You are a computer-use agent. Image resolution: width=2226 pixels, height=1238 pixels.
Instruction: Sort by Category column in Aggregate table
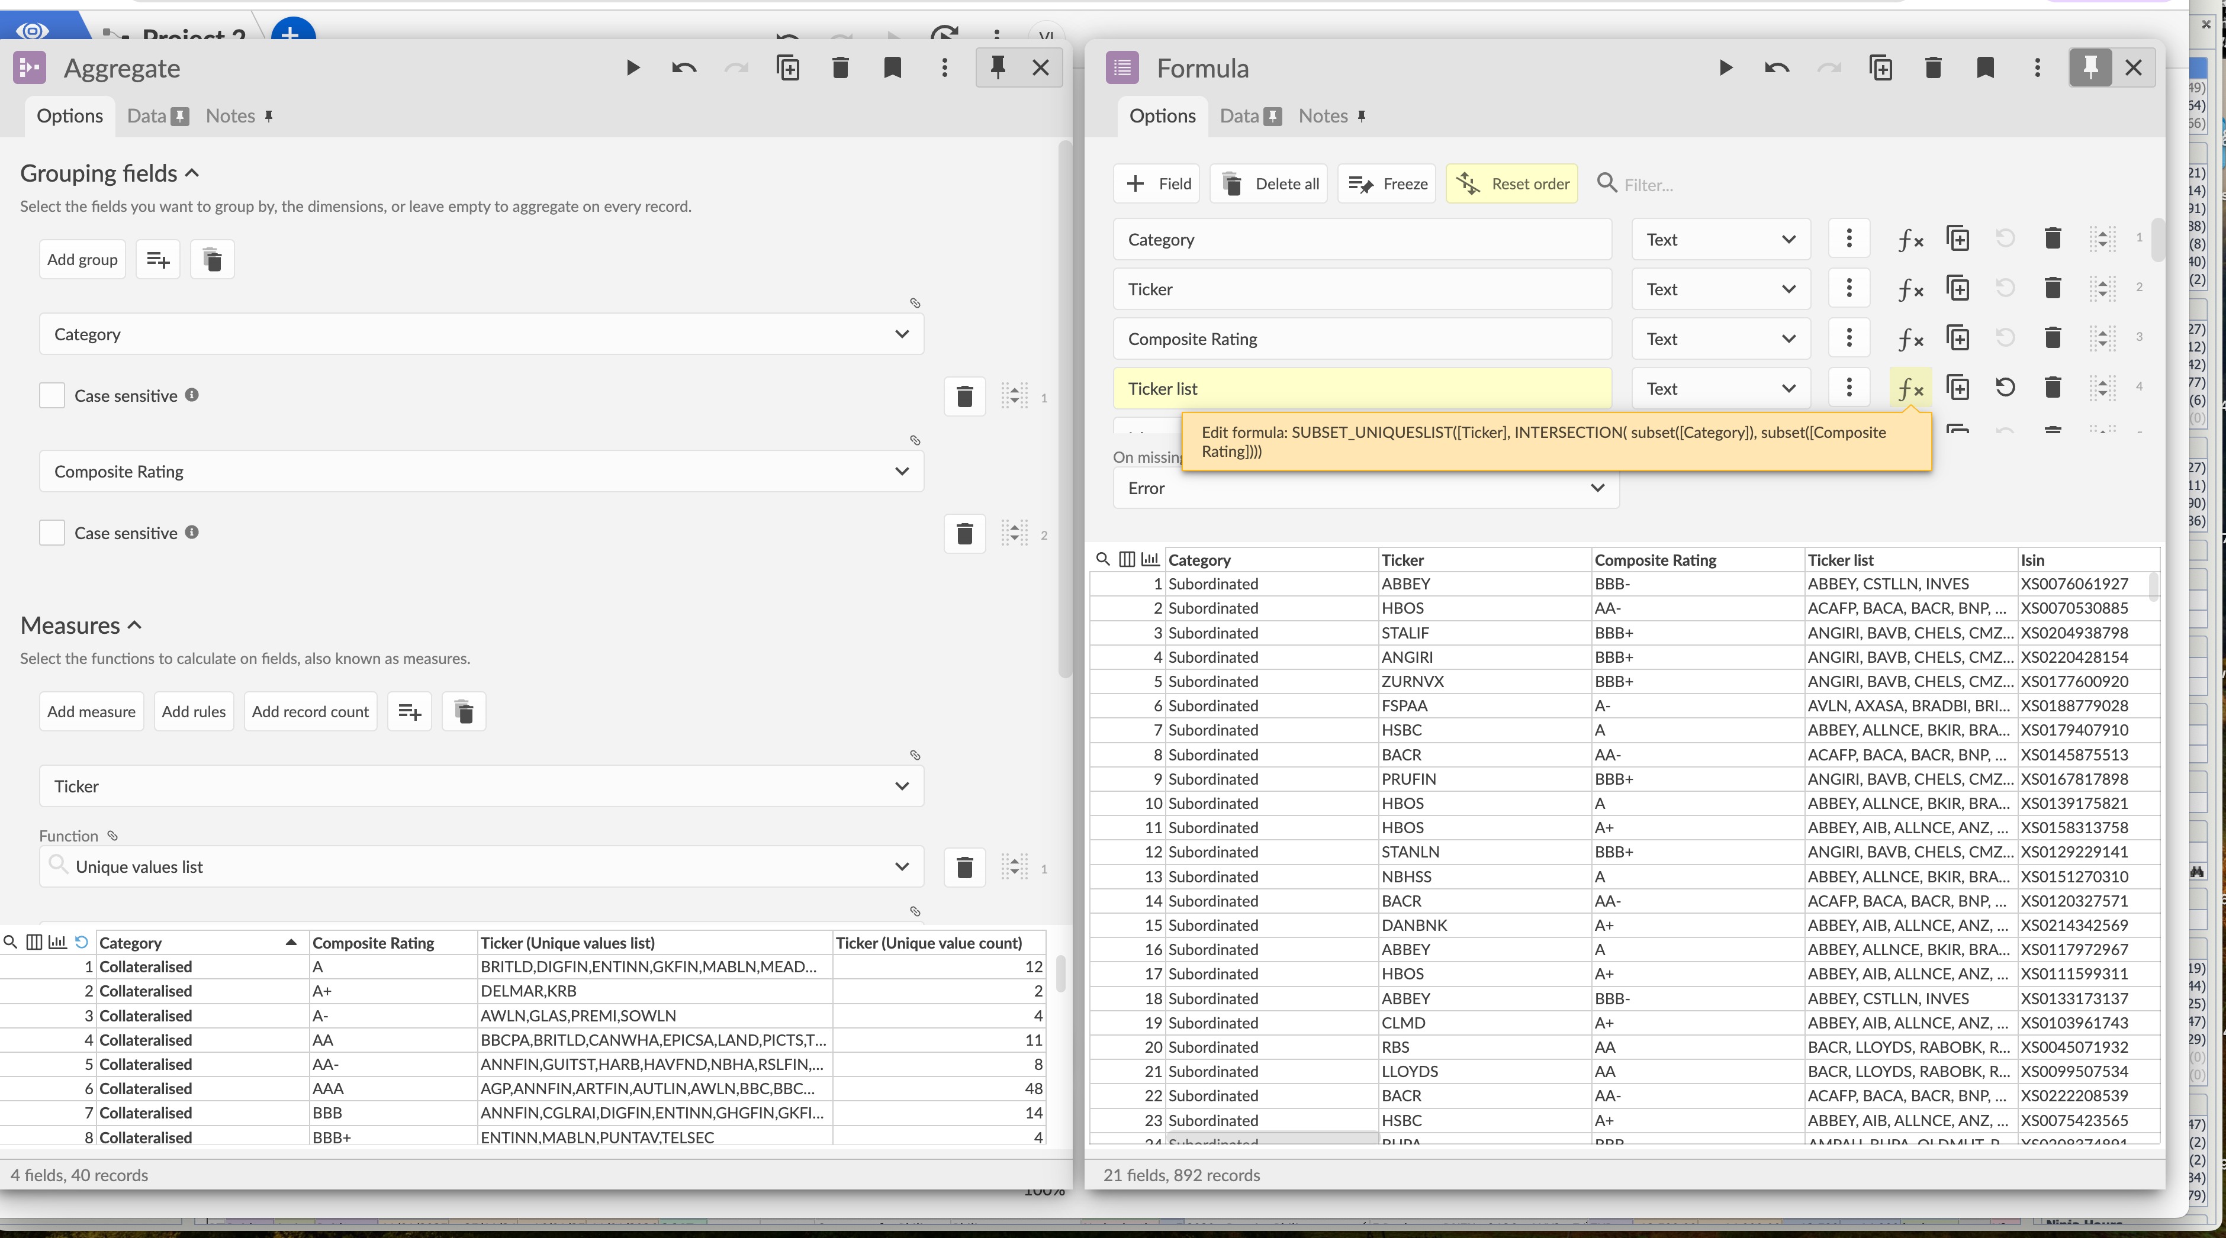(x=202, y=943)
